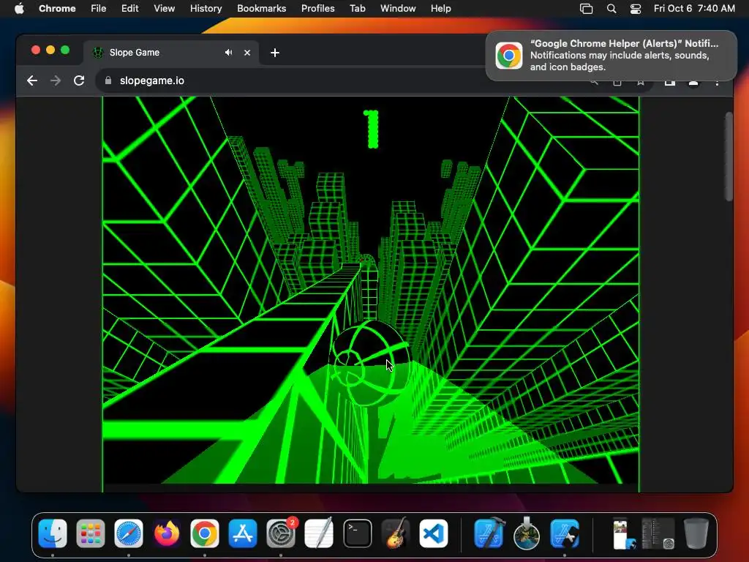Click the Chrome logo in the notification
This screenshot has width=749, height=562.
[509, 56]
